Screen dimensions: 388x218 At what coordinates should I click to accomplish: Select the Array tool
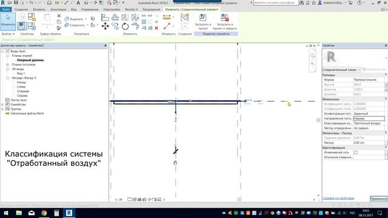tap(144, 22)
